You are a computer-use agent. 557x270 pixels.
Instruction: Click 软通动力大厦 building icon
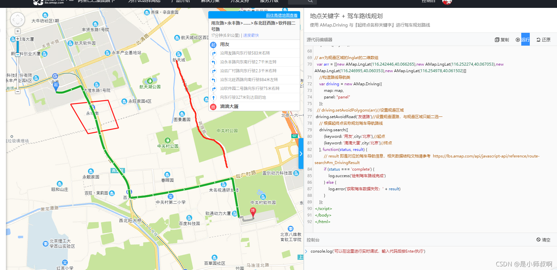(235, 214)
